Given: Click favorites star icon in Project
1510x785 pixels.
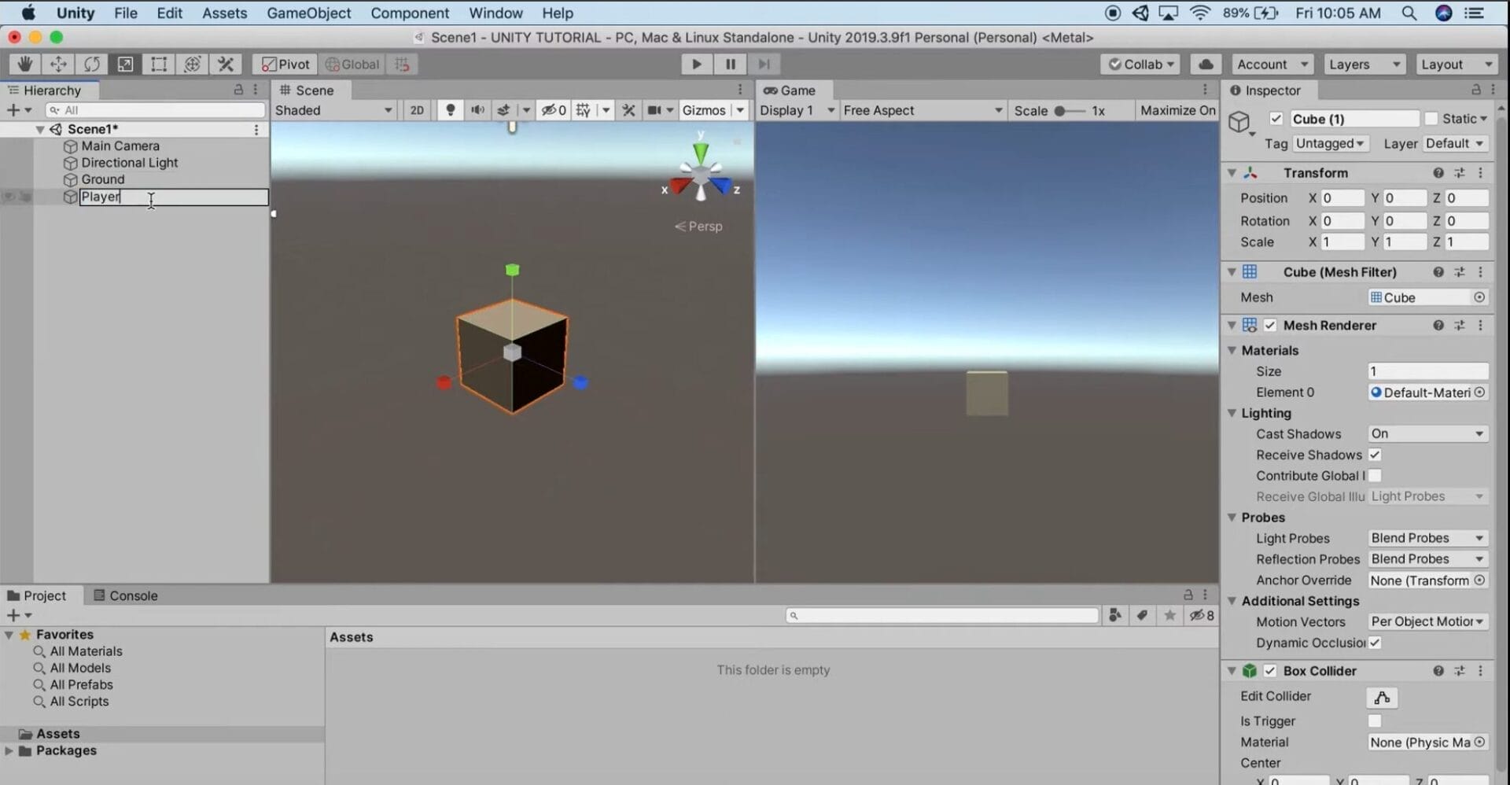Looking at the screenshot, I should (x=1169, y=615).
